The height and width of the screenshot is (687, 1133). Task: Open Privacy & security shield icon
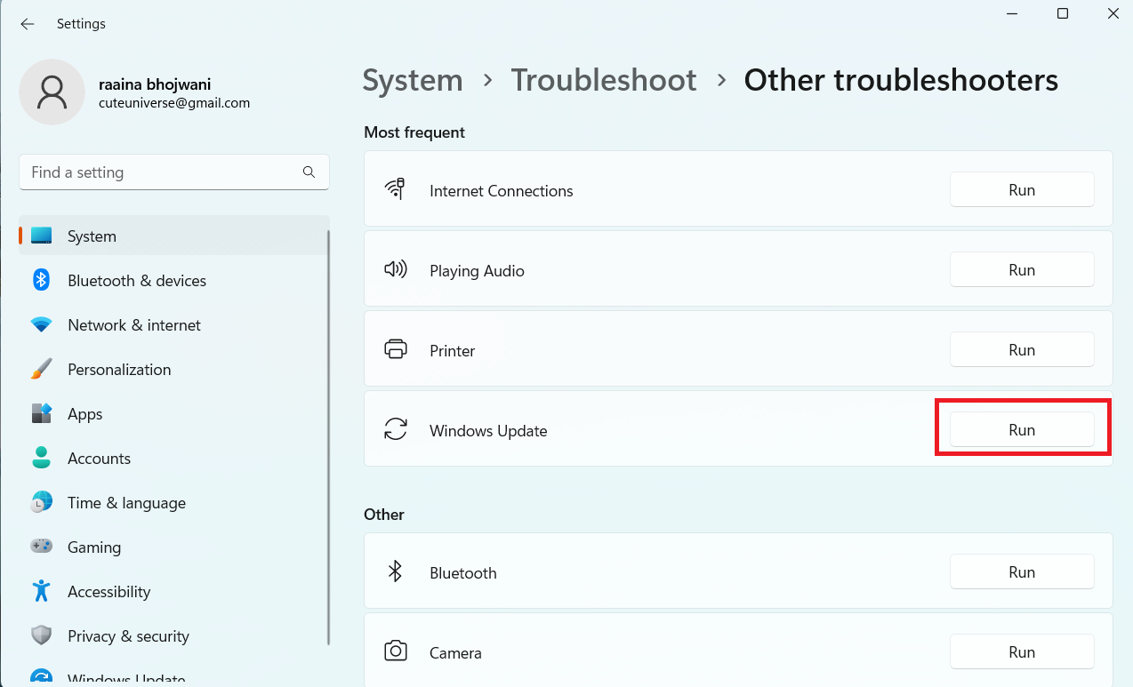point(41,636)
